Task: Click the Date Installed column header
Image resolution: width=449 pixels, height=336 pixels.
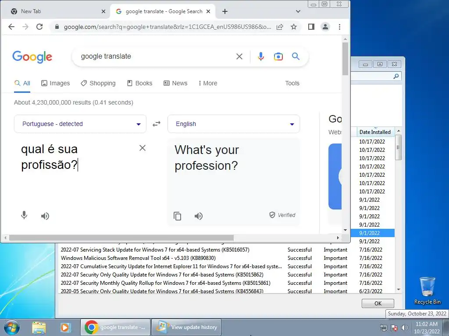Action: coord(375,132)
